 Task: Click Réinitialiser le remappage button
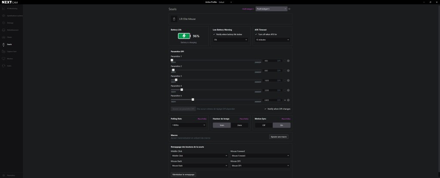point(184,175)
